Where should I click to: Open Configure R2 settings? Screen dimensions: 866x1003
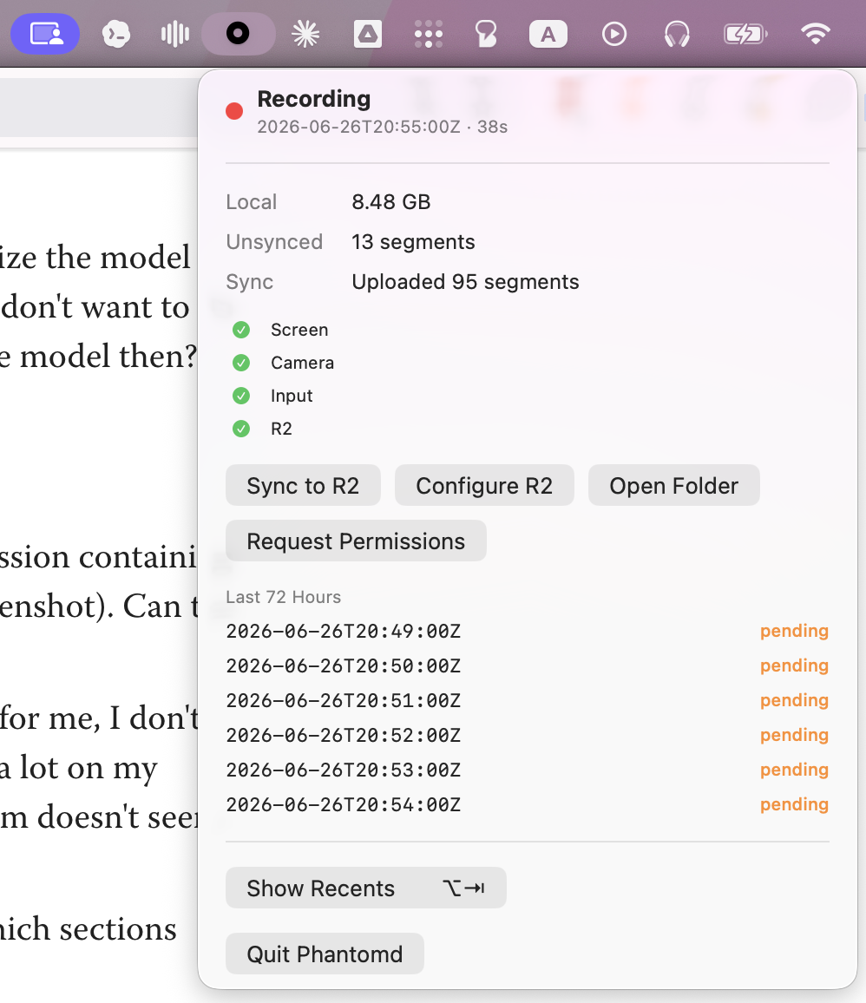point(484,486)
